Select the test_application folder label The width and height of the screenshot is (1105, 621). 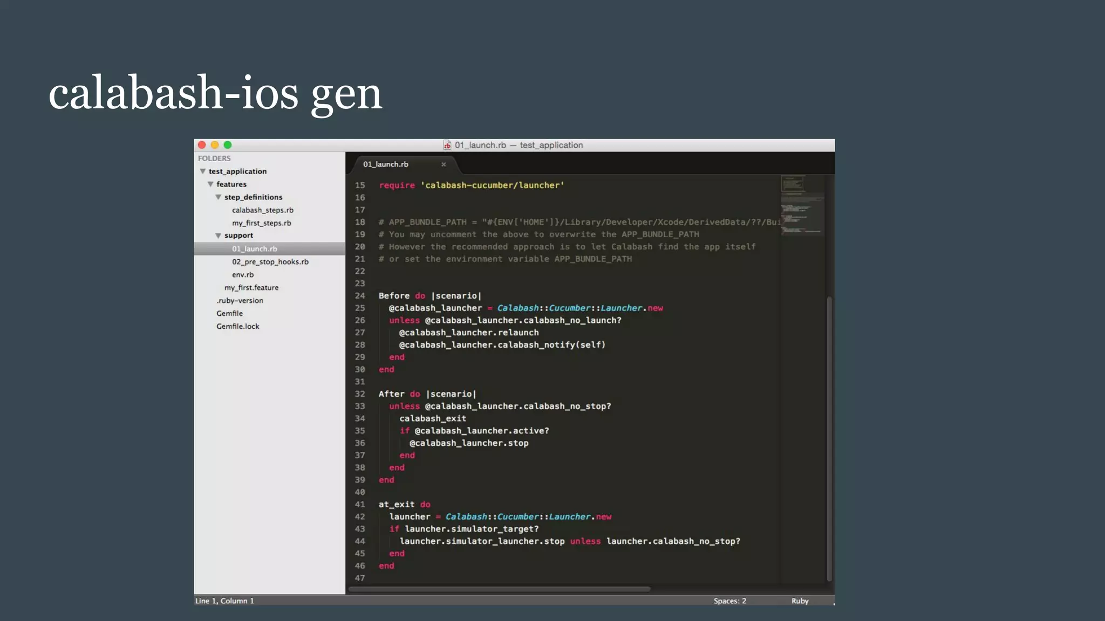point(238,171)
